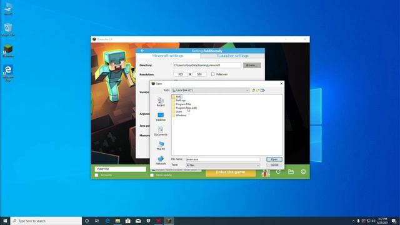The image size is (400, 225).
Task: Click TLauncher icon on taskbar
Action: coord(169,221)
